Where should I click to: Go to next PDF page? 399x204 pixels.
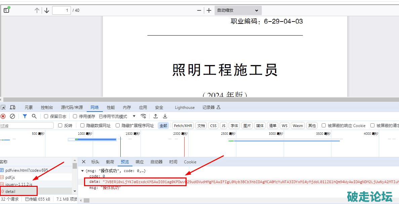[x=47, y=10]
